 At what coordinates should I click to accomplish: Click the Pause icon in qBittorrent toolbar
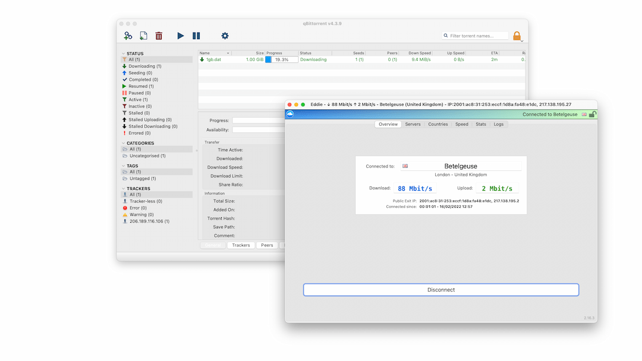tap(197, 36)
